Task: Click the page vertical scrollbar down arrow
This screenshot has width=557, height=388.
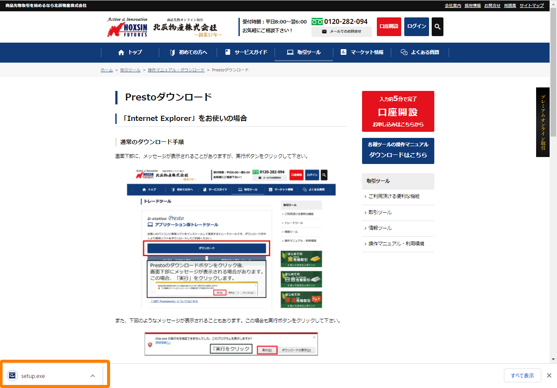Action: (553, 359)
